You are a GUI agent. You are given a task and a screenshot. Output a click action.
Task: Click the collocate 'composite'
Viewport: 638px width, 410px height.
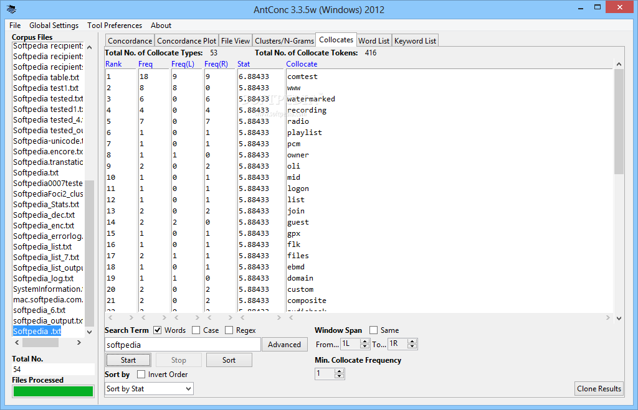(x=307, y=301)
